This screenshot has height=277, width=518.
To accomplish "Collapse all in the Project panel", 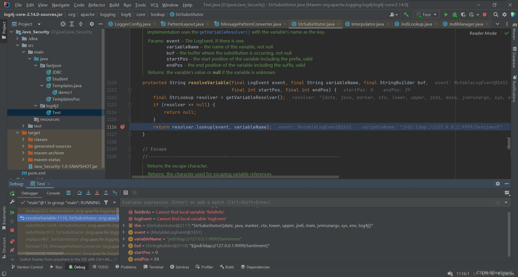I will pyautogui.click(x=81, y=24).
